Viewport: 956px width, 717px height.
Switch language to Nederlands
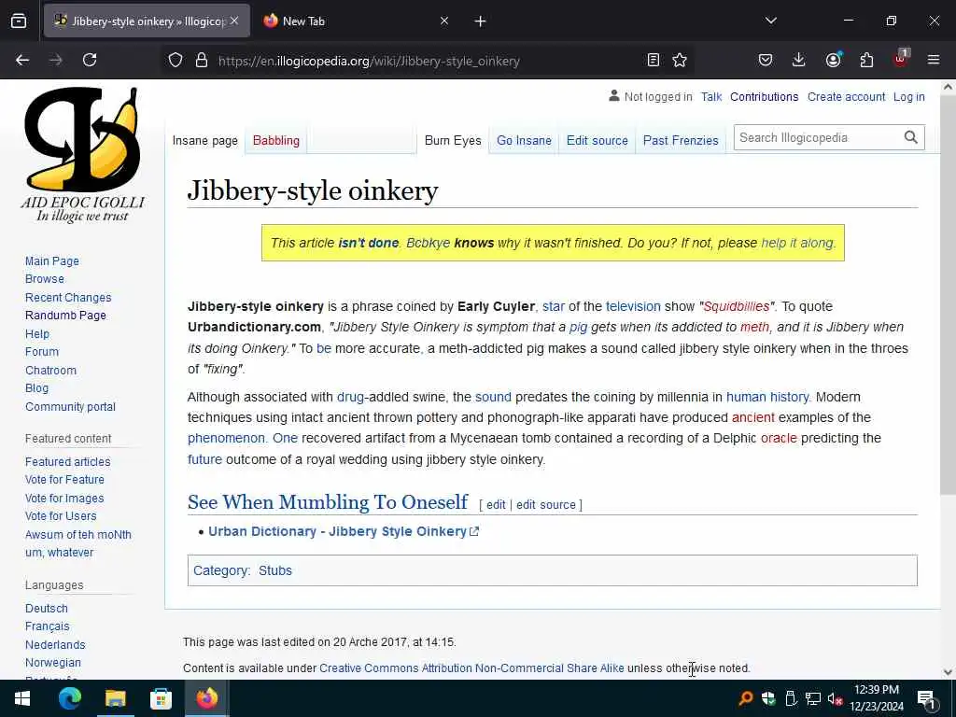coord(55,644)
